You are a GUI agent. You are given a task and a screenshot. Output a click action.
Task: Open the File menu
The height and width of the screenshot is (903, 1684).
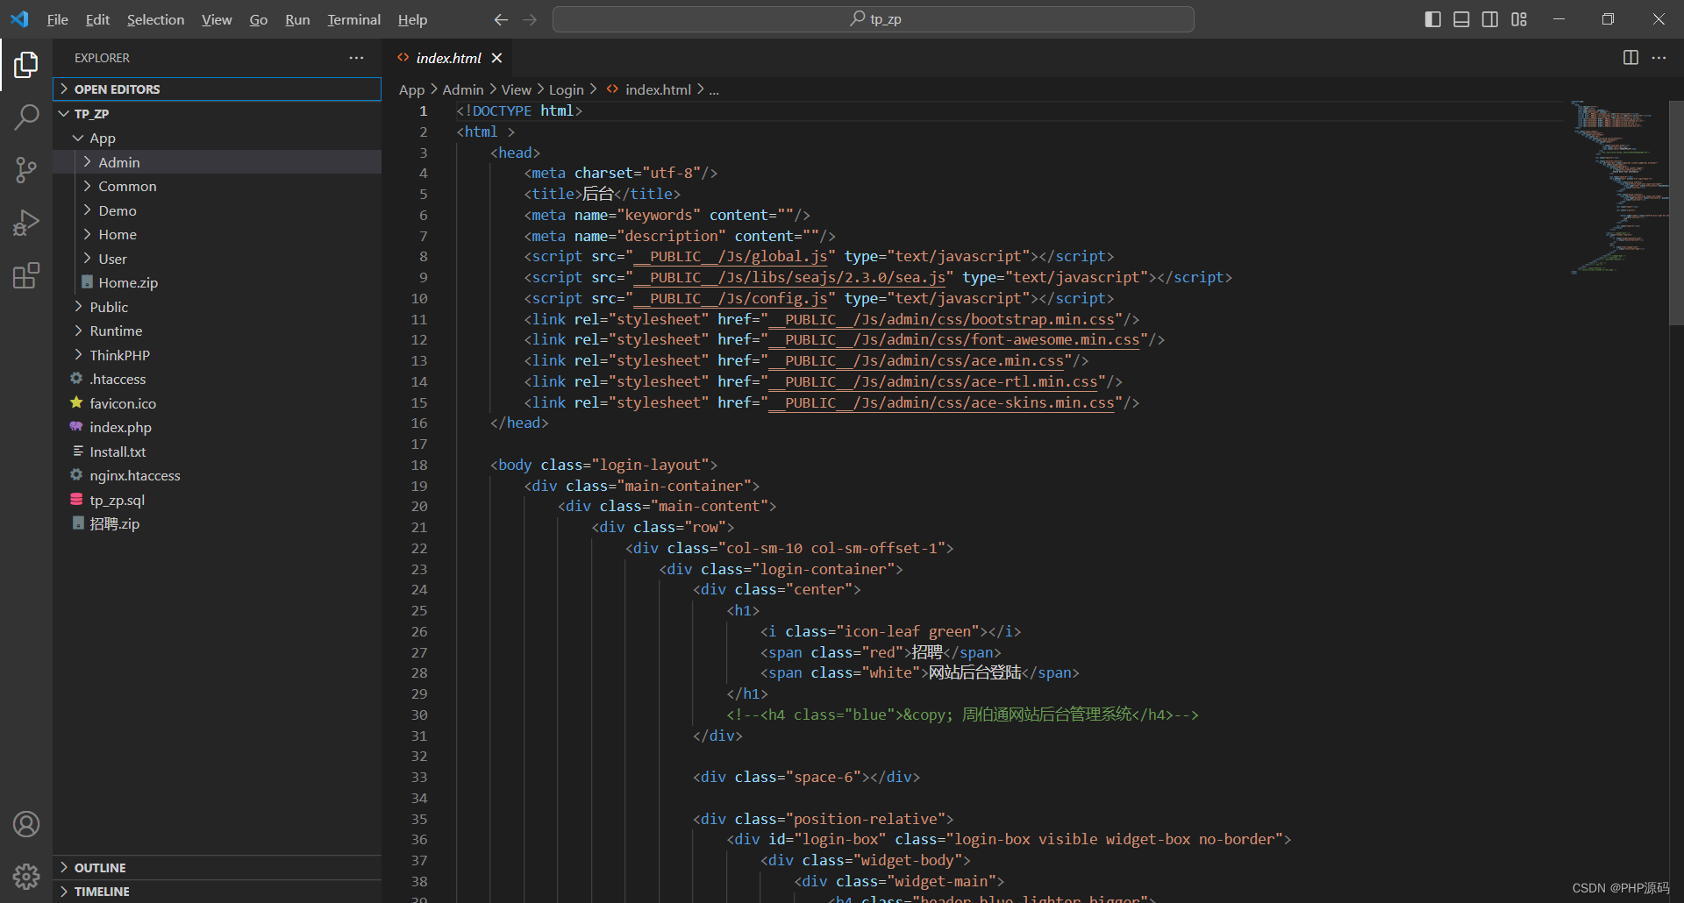point(58,19)
